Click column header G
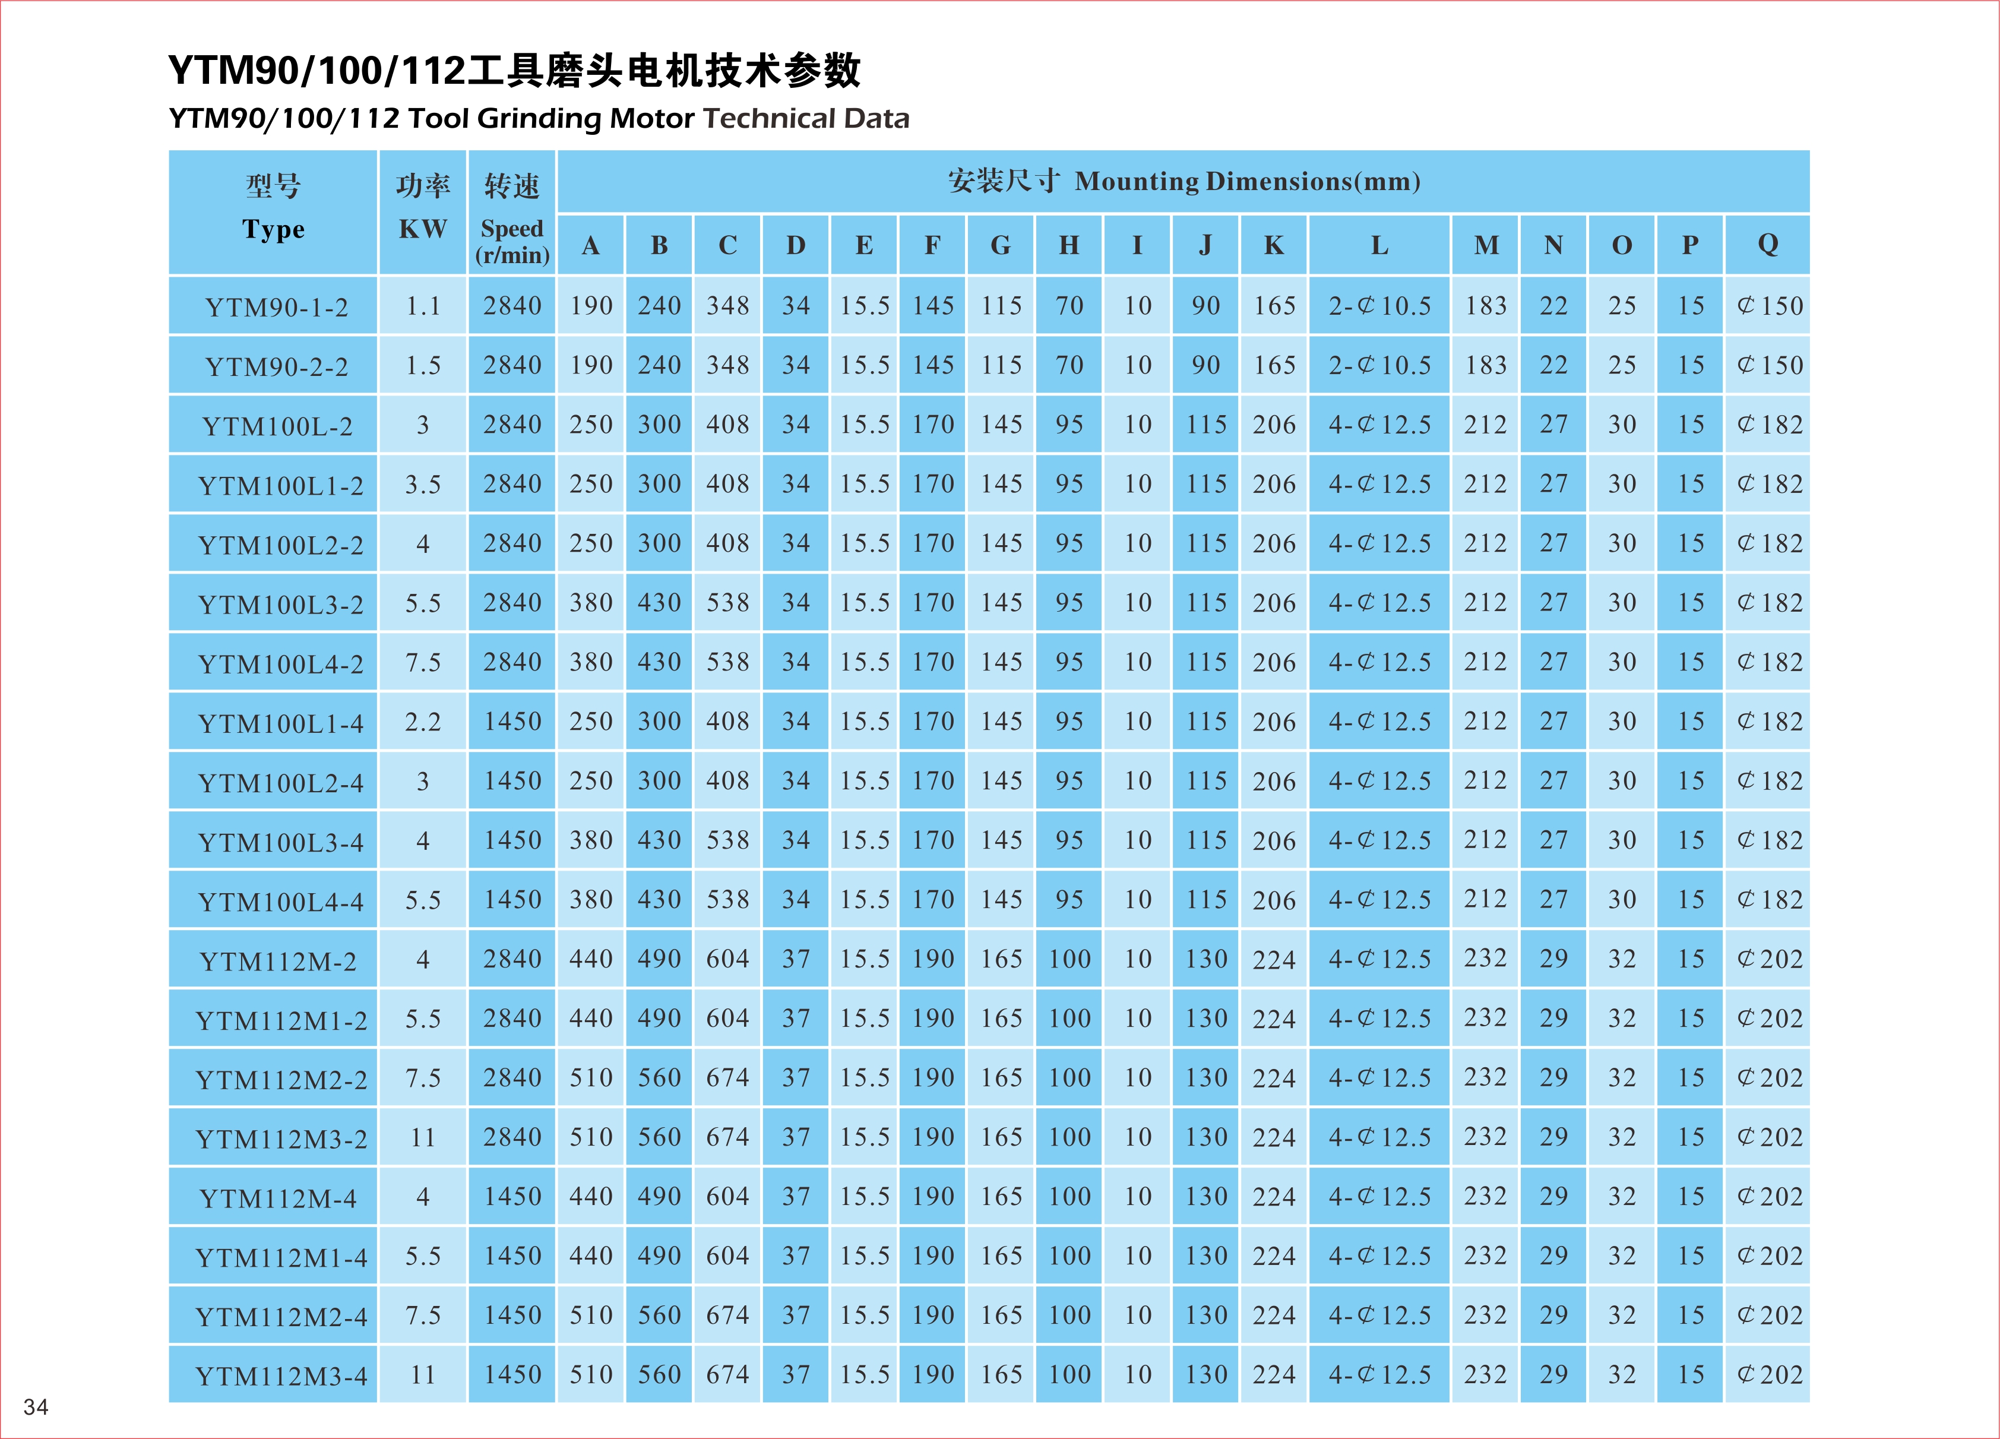Viewport: 2000px width, 1439px height. click(x=1001, y=245)
